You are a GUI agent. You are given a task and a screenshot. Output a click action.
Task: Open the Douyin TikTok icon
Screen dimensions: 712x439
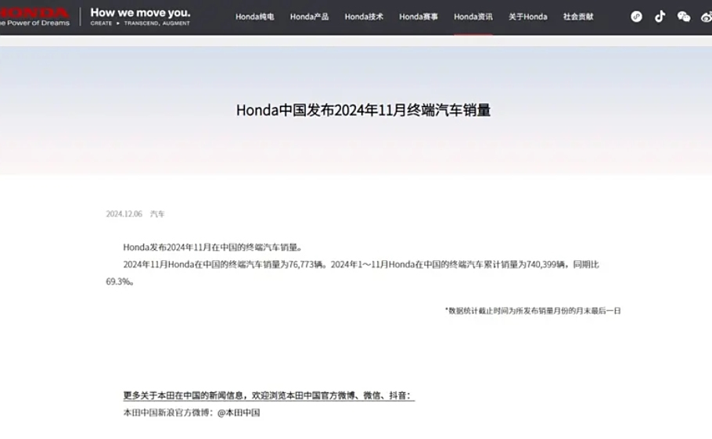click(x=660, y=16)
